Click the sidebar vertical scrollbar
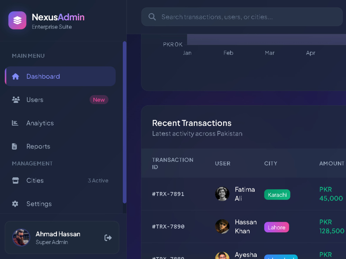 (x=125, y=122)
